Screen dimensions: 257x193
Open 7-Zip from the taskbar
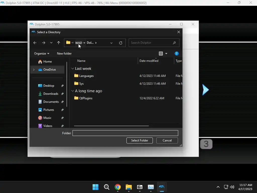pyautogui.click(x=140, y=187)
